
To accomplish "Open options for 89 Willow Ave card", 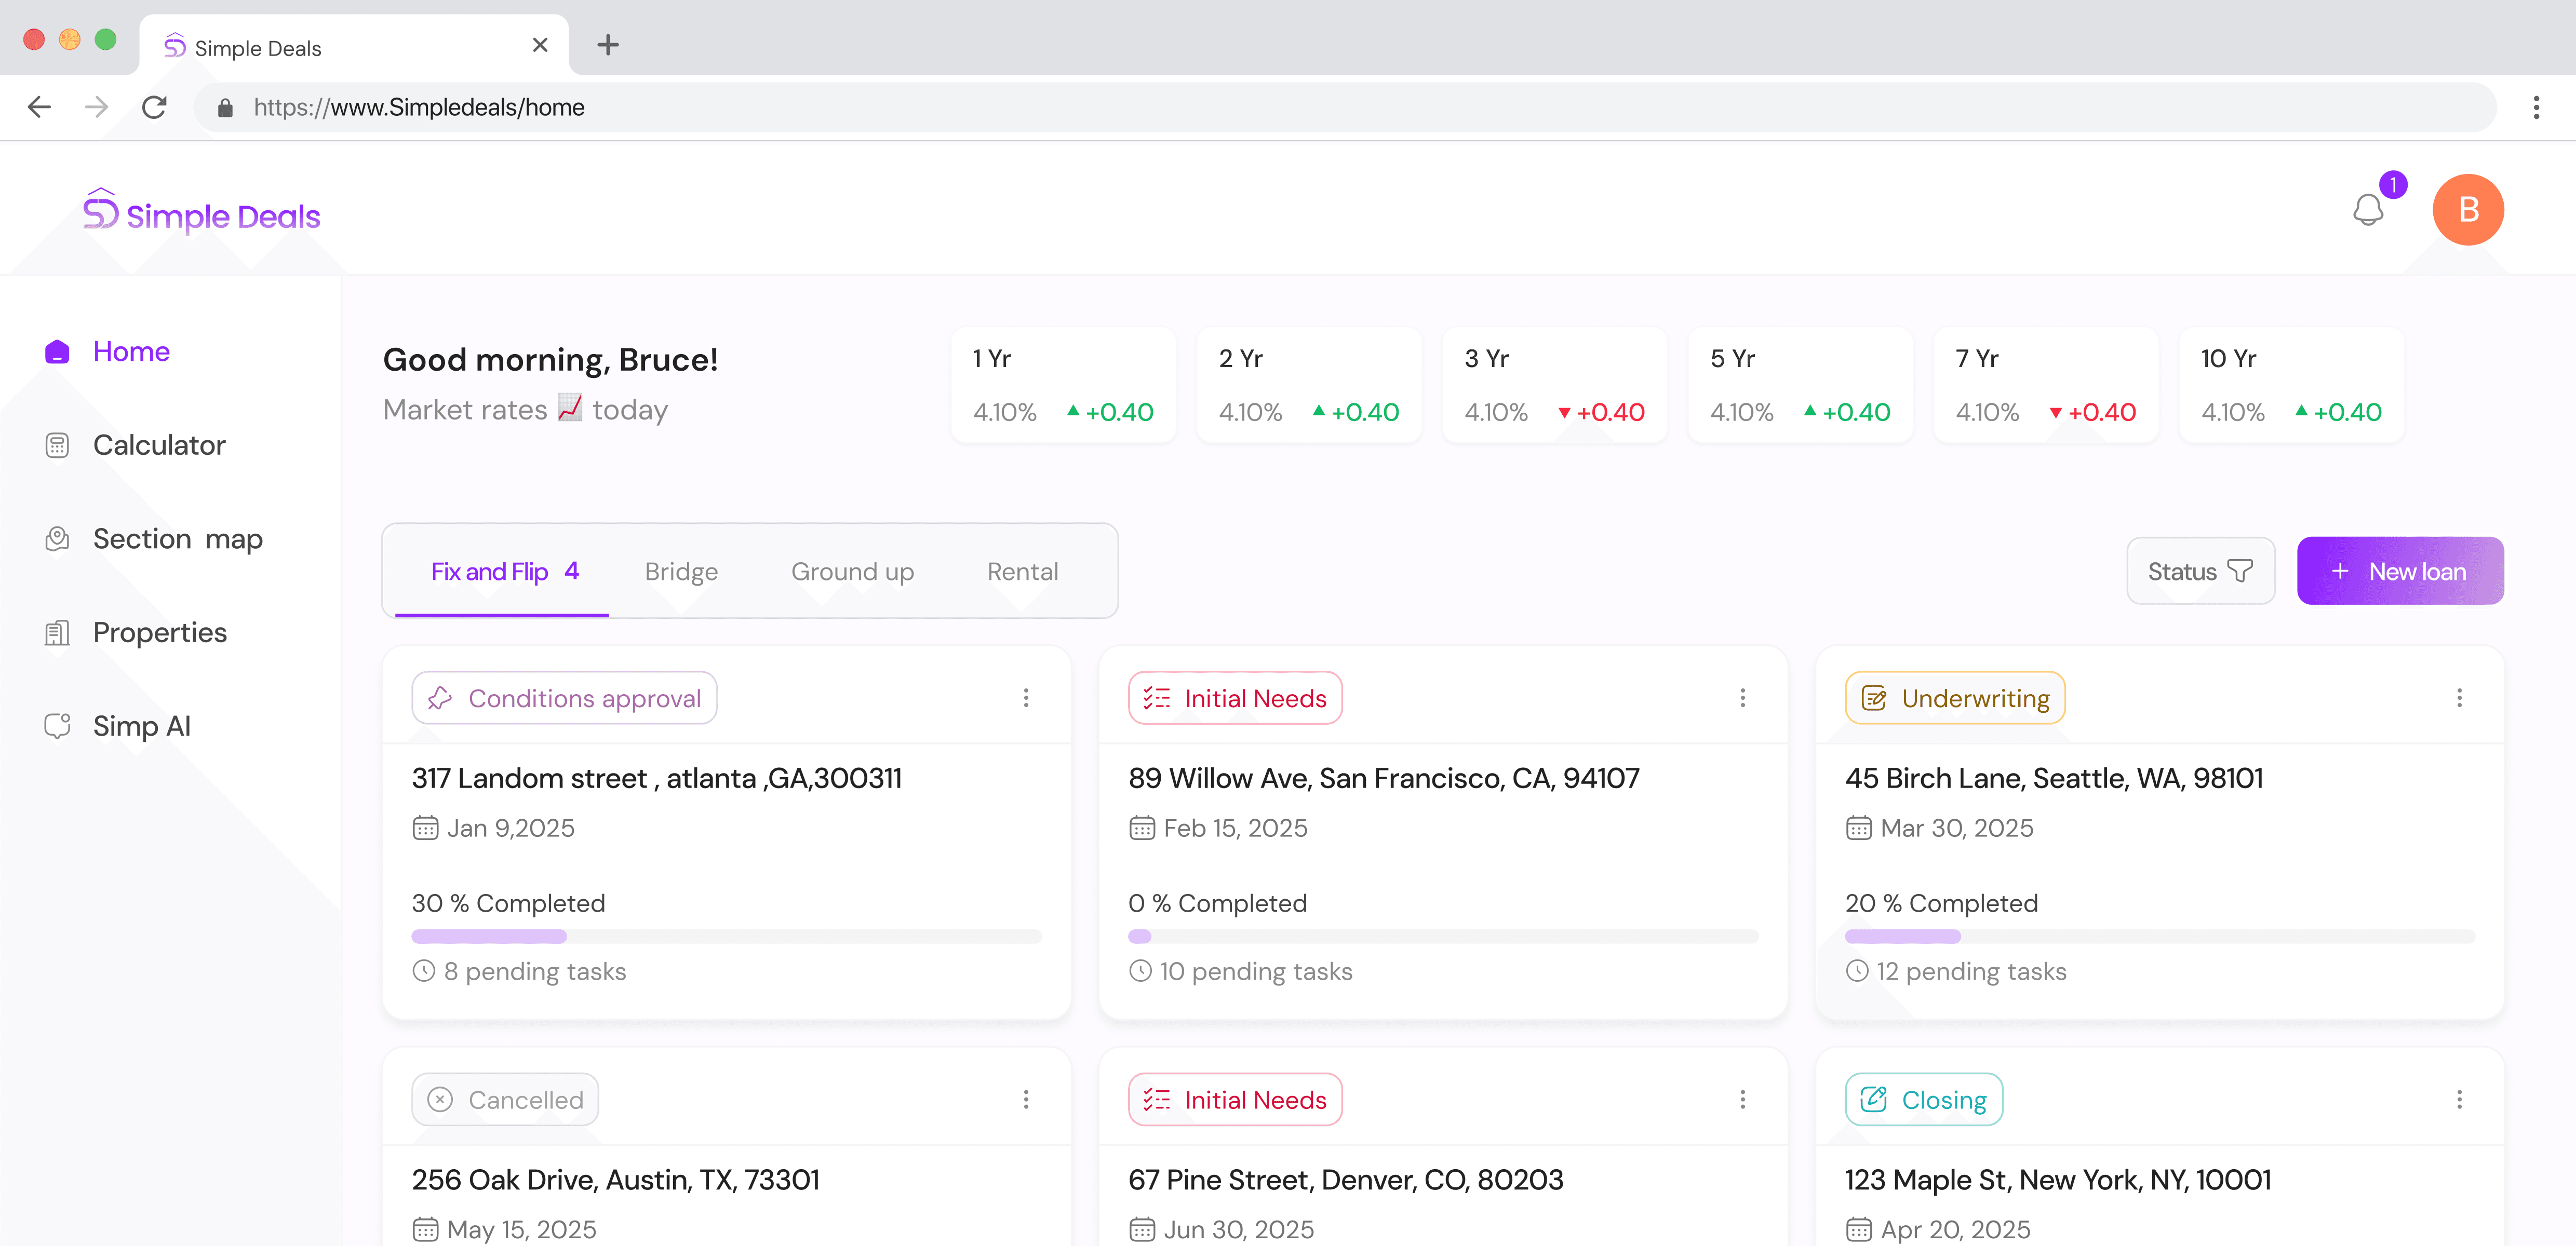I will coord(1742,698).
